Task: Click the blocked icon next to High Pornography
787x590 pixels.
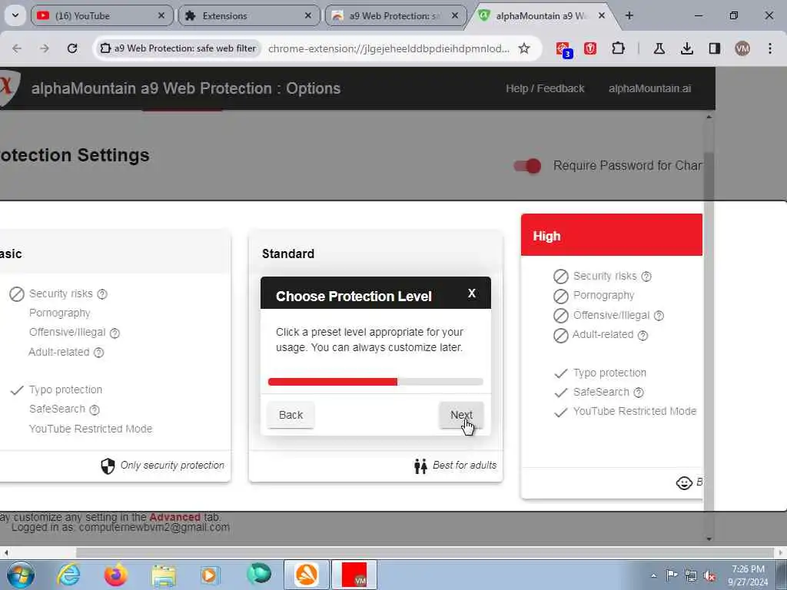Action: [x=560, y=296]
